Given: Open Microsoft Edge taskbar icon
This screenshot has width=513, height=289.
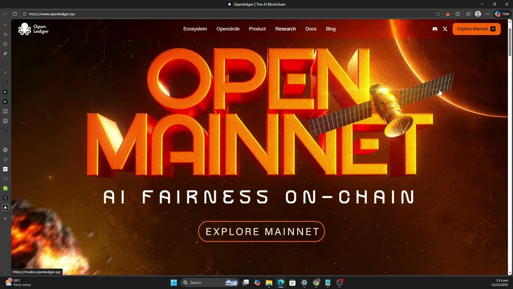Looking at the screenshot, I should [x=281, y=283].
